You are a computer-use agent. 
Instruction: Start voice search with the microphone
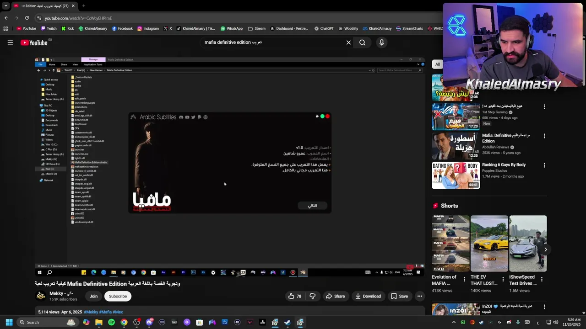382,42
